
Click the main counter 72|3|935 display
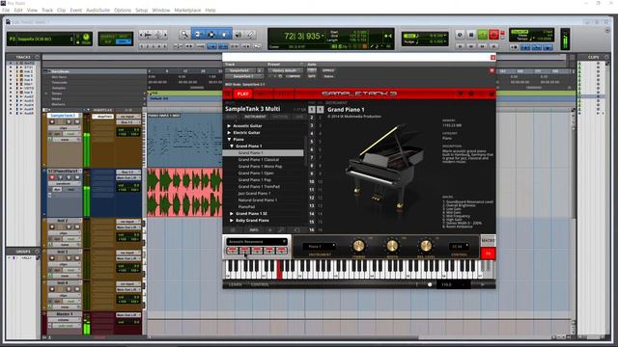(x=302, y=37)
